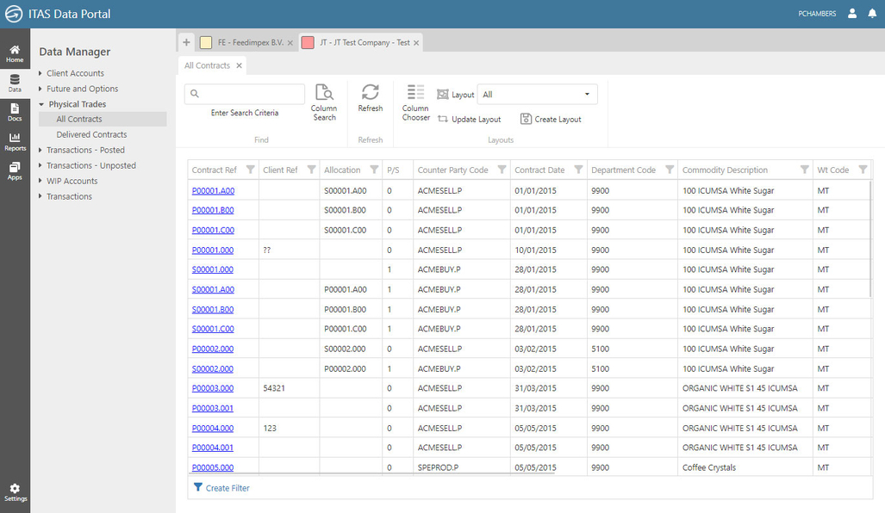Click the red swatch on JT tab

308,42
